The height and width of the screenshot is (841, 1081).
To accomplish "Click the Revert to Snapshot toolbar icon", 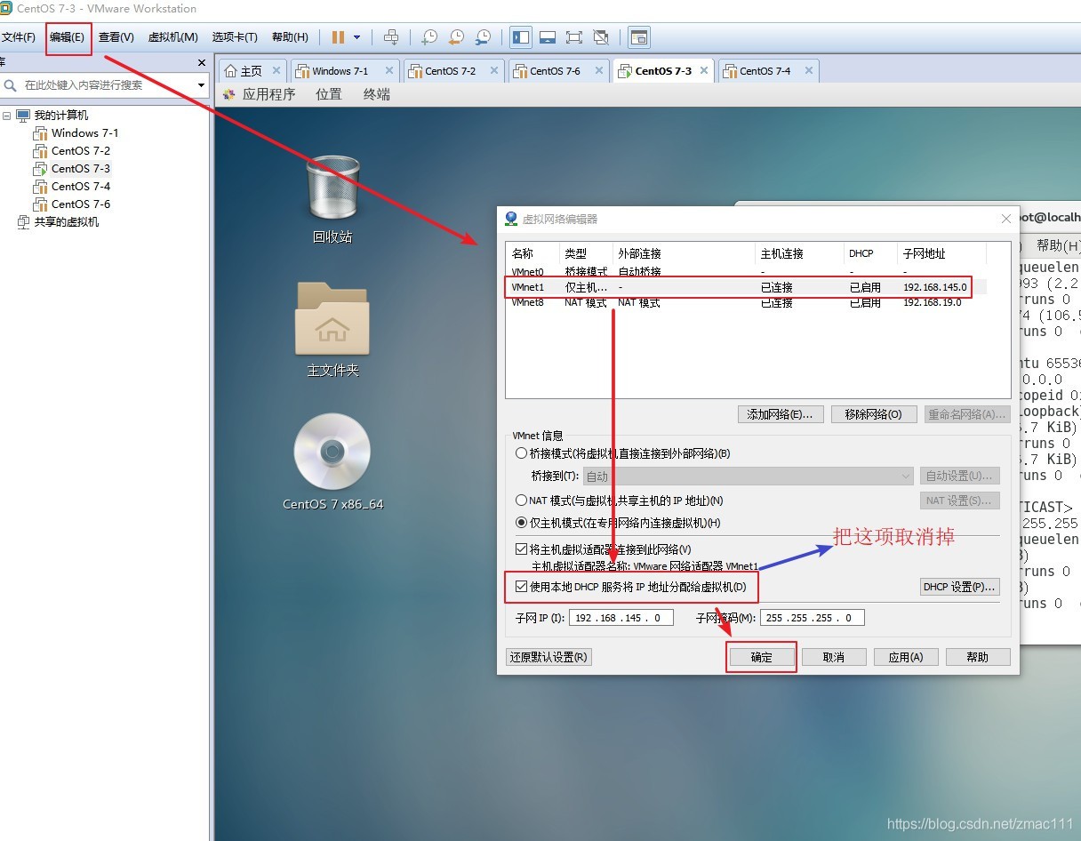I will click(x=456, y=37).
